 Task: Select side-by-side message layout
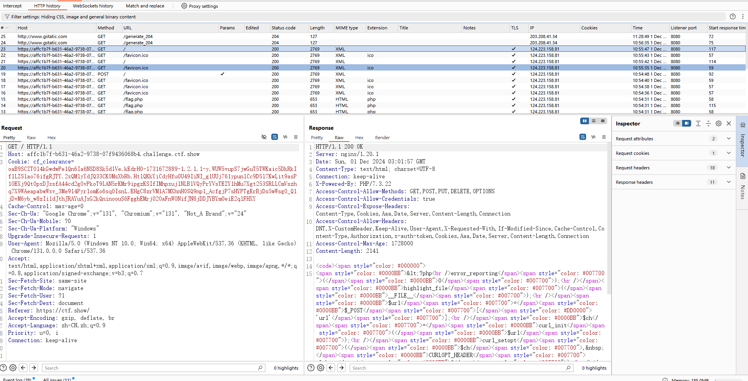coord(585,121)
